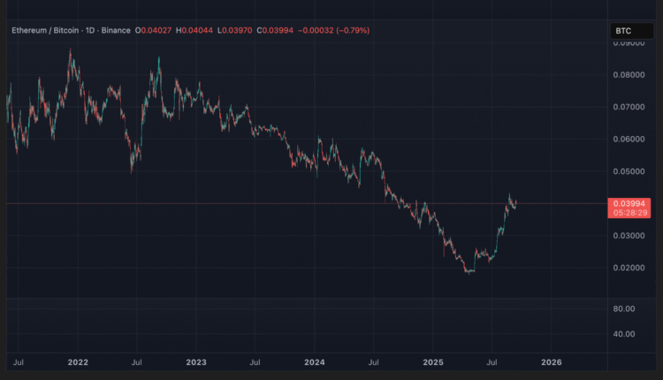Click the 2026 label on time axis
This screenshot has height=380, width=663.
coord(551,362)
